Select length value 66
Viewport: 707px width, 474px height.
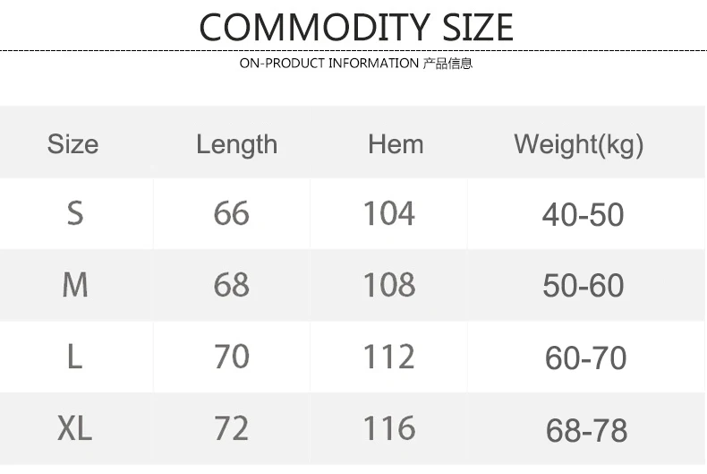click(231, 213)
